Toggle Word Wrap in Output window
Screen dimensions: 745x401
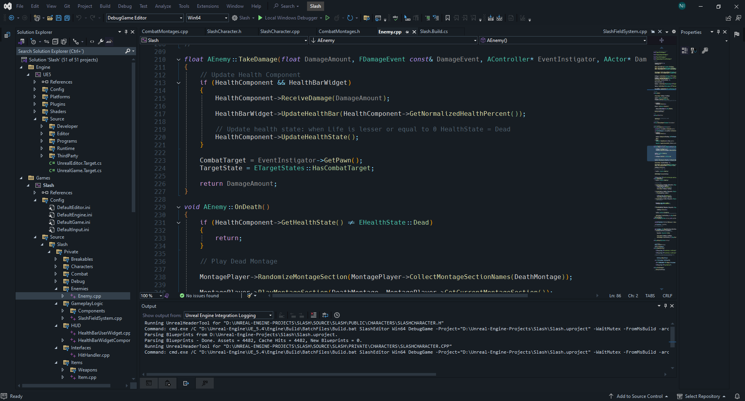(325, 315)
